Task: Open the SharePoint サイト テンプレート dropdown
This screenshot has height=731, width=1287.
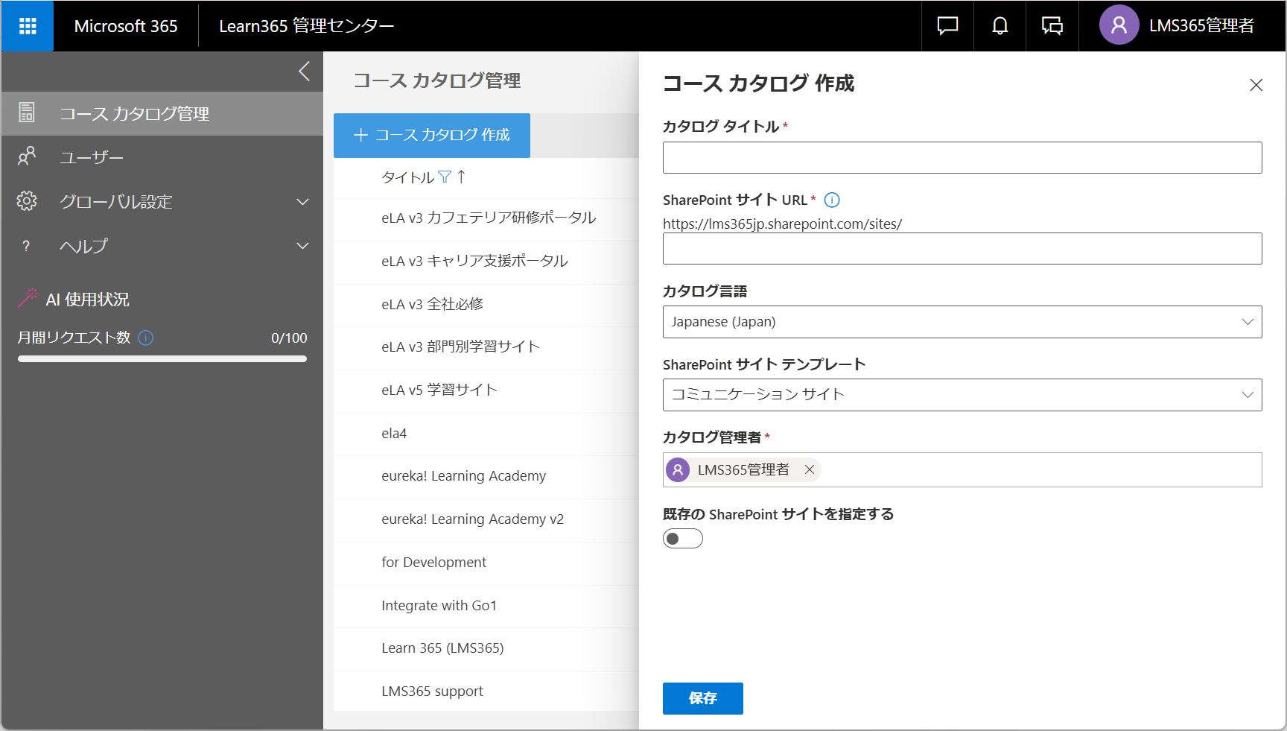Action: 962,395
